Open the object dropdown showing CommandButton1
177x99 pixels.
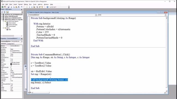pyautogui.click(x=96, y=15)
